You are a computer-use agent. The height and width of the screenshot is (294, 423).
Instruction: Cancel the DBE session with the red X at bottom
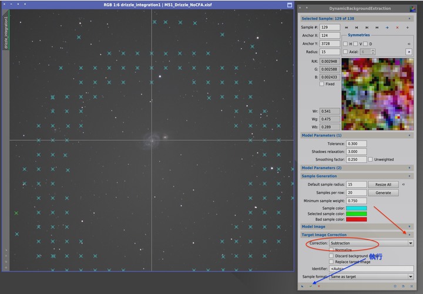click(319, 286)
